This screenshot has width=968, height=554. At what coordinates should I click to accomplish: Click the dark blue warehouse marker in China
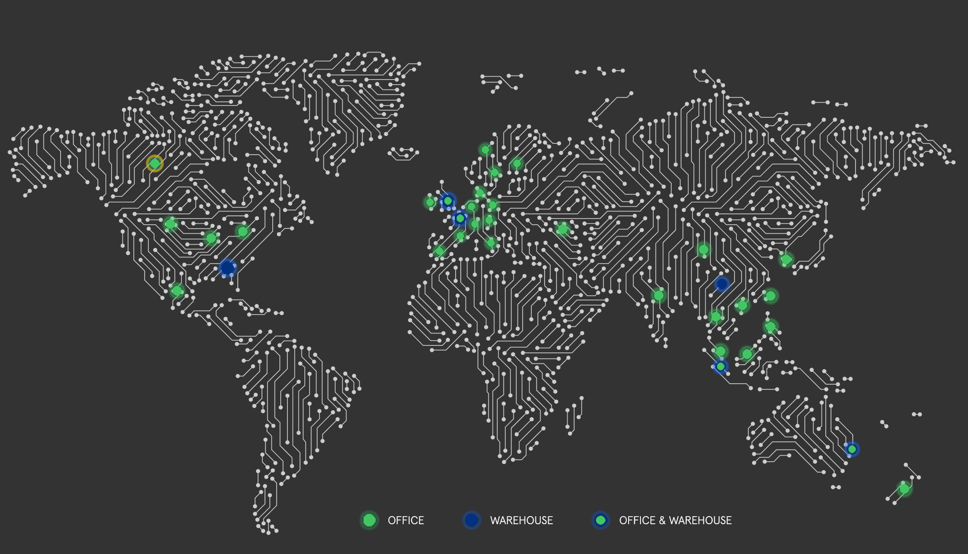click(722, 284)
